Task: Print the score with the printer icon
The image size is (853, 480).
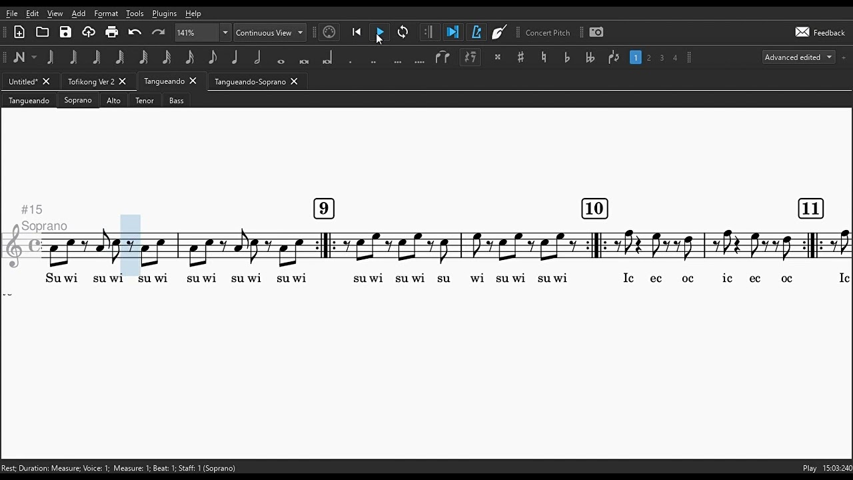Action: 111,32
